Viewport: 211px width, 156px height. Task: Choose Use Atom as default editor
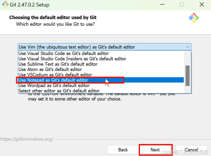101,69
